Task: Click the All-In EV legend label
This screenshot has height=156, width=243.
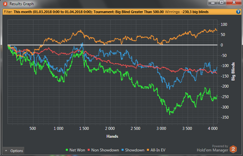Action: click(x=158, y=150)
